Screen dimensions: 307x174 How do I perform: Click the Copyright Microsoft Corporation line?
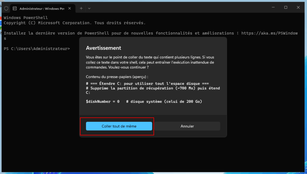(75, 22)
